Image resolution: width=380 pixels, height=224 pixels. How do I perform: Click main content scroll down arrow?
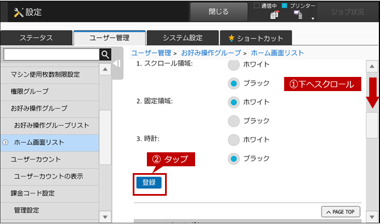tap(372, 217)
